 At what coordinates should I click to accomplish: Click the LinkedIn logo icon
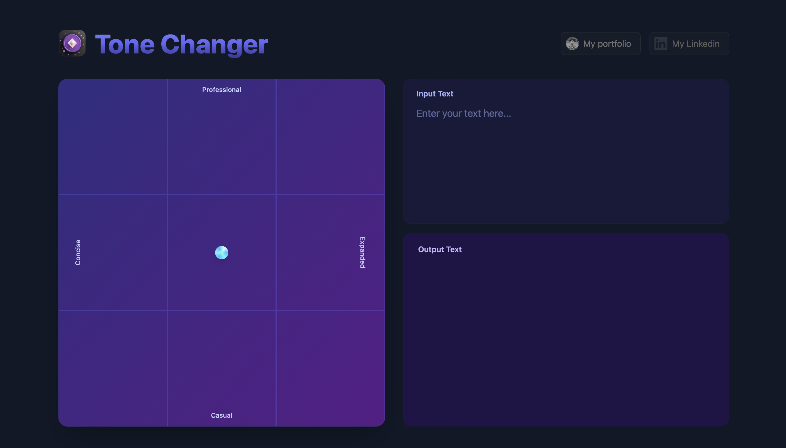pos(661,43)
